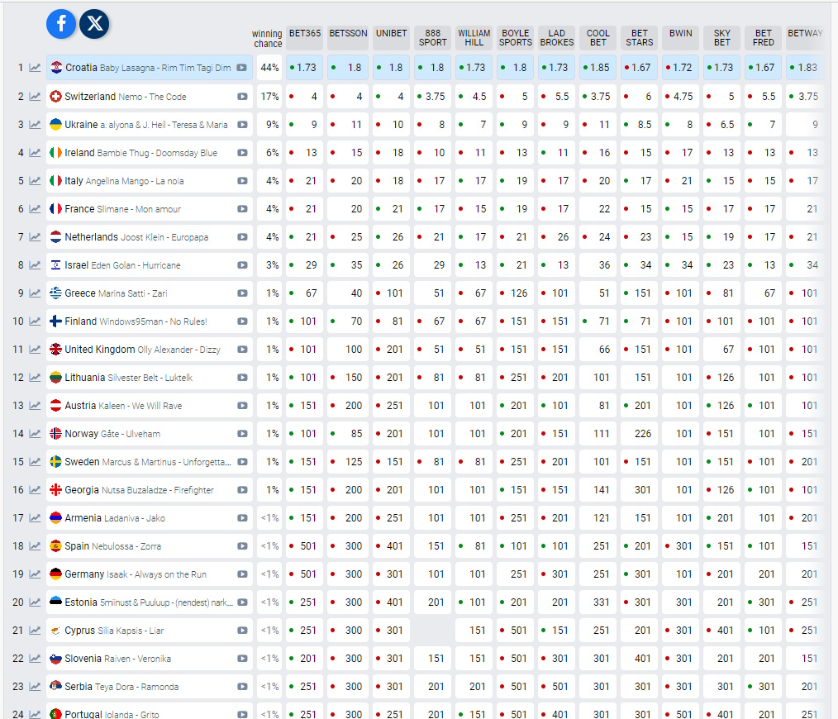Open chart icon for Lithuania row
838x719 pixels.
(35, 378)
